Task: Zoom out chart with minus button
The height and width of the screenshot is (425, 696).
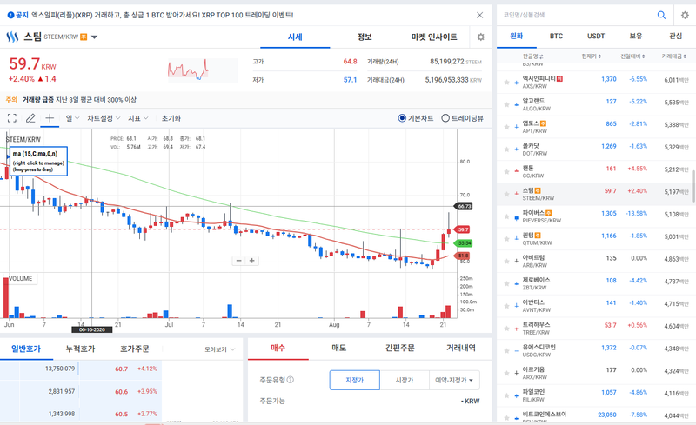Action: click(x=238, y=261)
